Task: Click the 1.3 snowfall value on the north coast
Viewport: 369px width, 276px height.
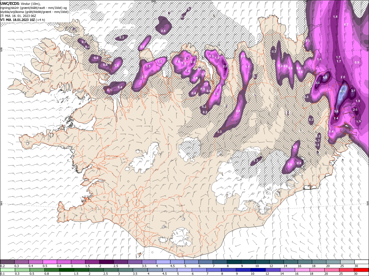Action: tap(211, 56)
